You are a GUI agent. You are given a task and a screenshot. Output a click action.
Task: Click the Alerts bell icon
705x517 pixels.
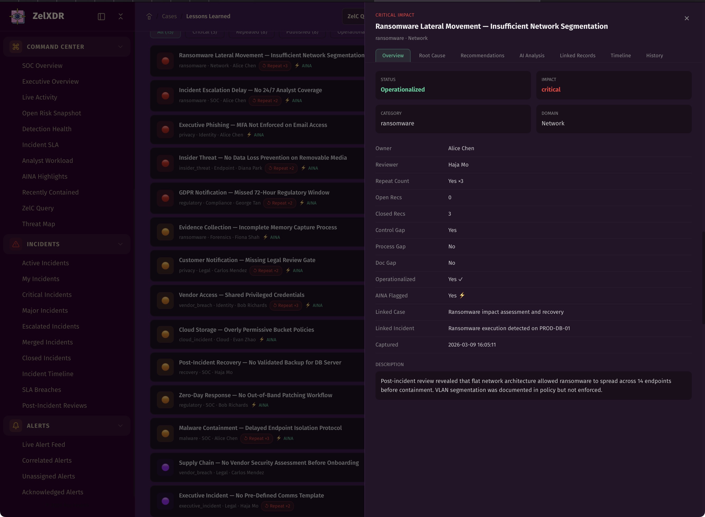coord(16,426)
